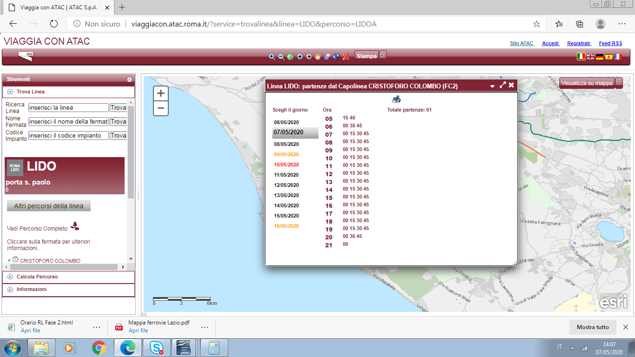This screenshot has height=357, width=635.
Task: Open the Stampa dropdown arrow
Action: click(383, 56)
